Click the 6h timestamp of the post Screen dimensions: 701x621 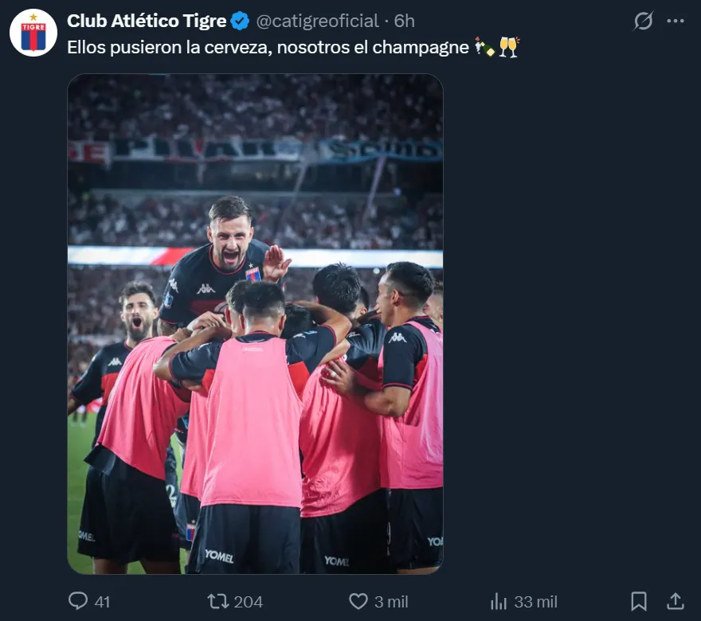point(404,21)
